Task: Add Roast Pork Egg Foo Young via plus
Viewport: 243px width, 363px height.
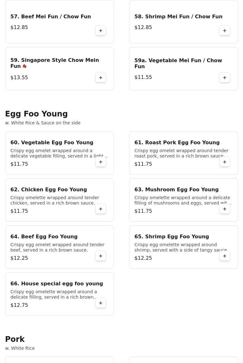Action: (224, 162)
